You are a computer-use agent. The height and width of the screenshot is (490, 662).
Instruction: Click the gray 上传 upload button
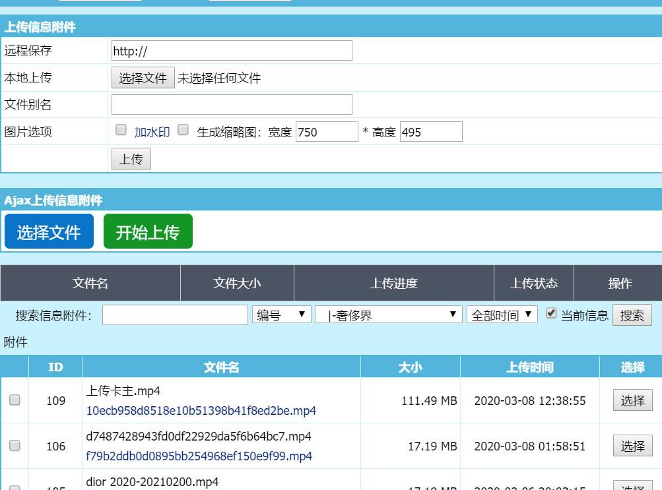(131, 159)
